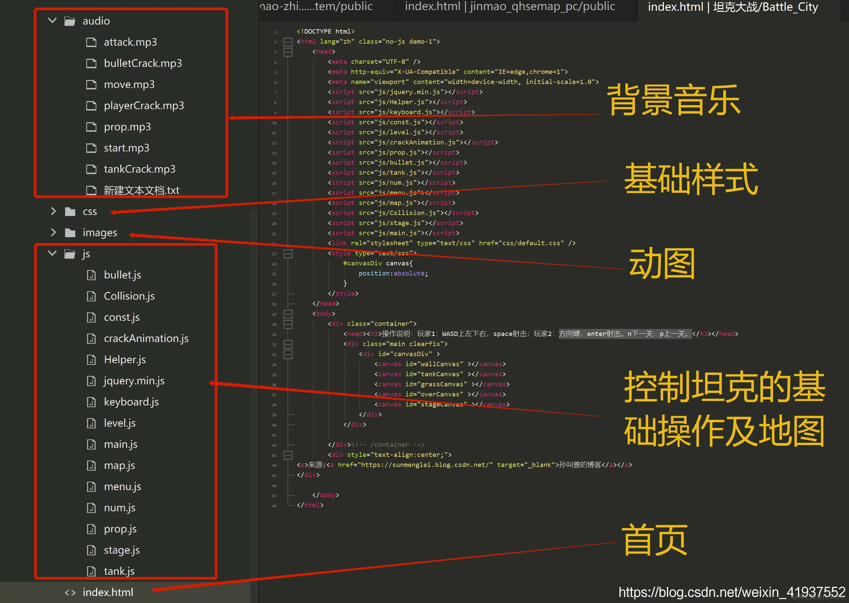Click the js folder icon

(x=70, y=254)
